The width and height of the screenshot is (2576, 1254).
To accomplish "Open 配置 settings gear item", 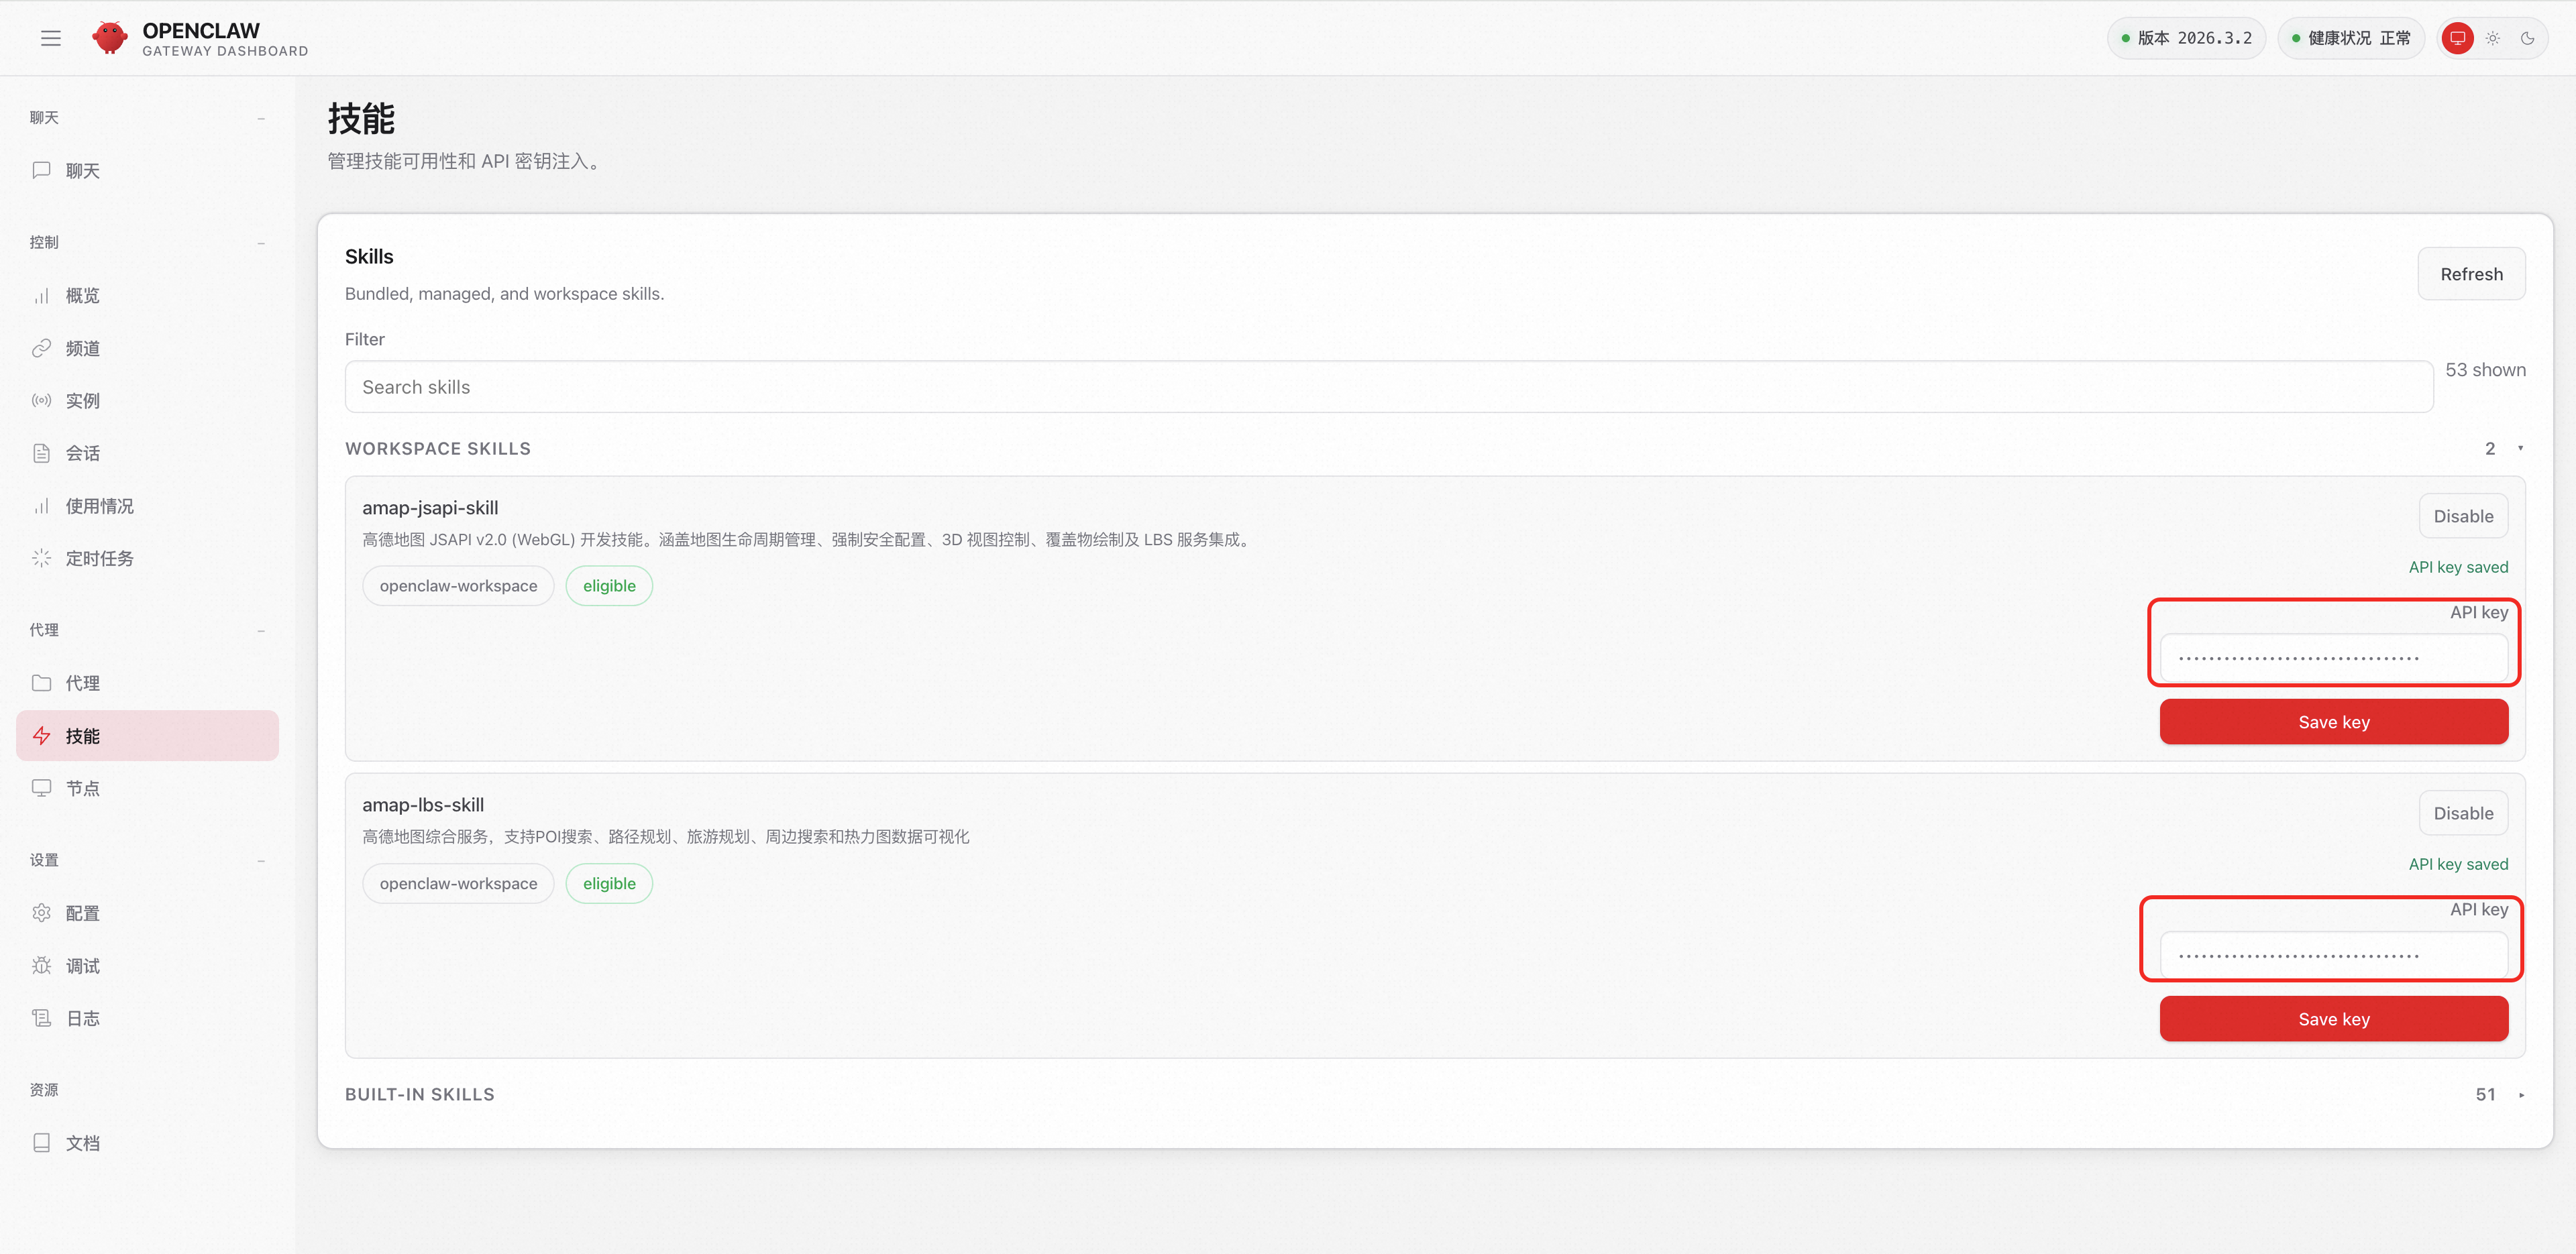I will click(147, 913).
